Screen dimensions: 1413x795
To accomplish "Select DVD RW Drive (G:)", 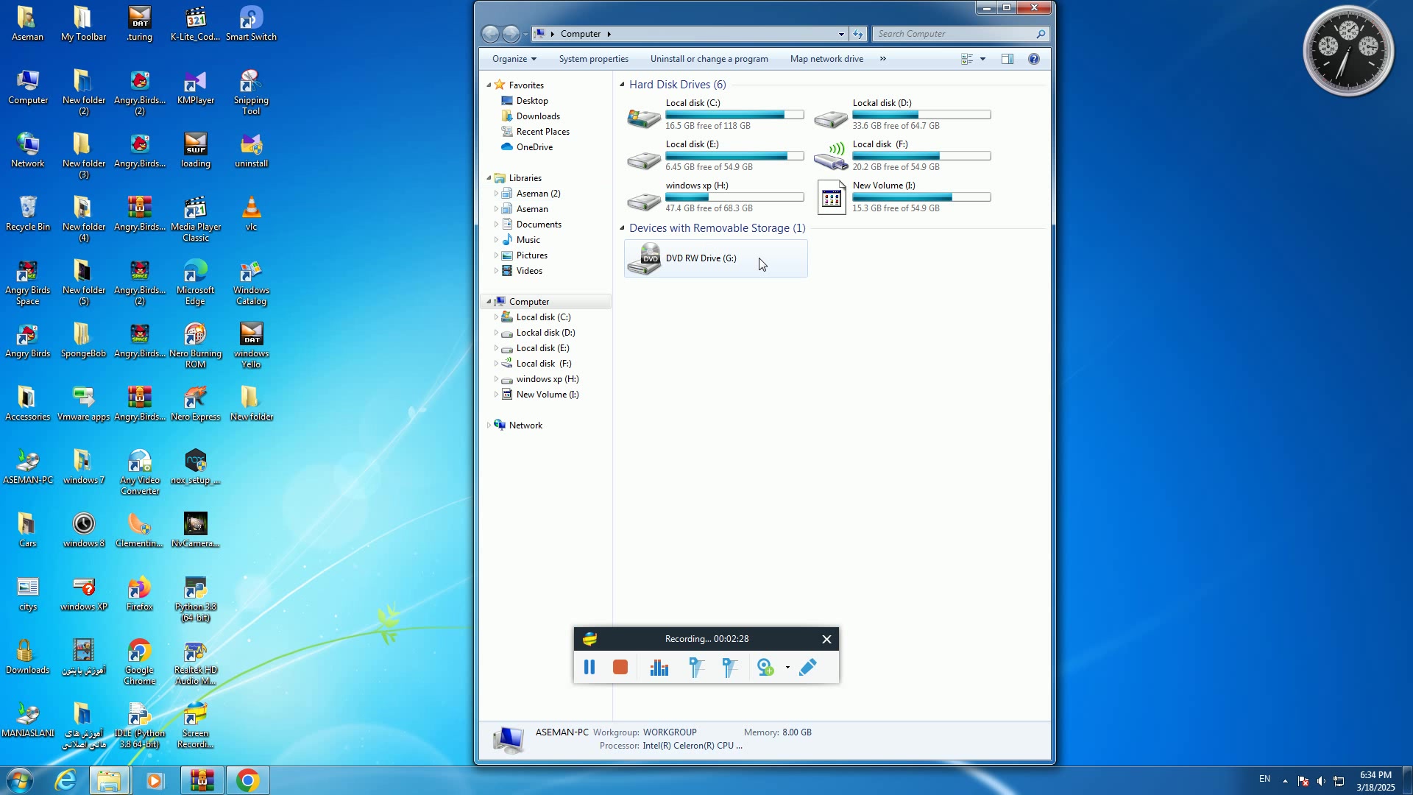I will [x=715, y=258].
